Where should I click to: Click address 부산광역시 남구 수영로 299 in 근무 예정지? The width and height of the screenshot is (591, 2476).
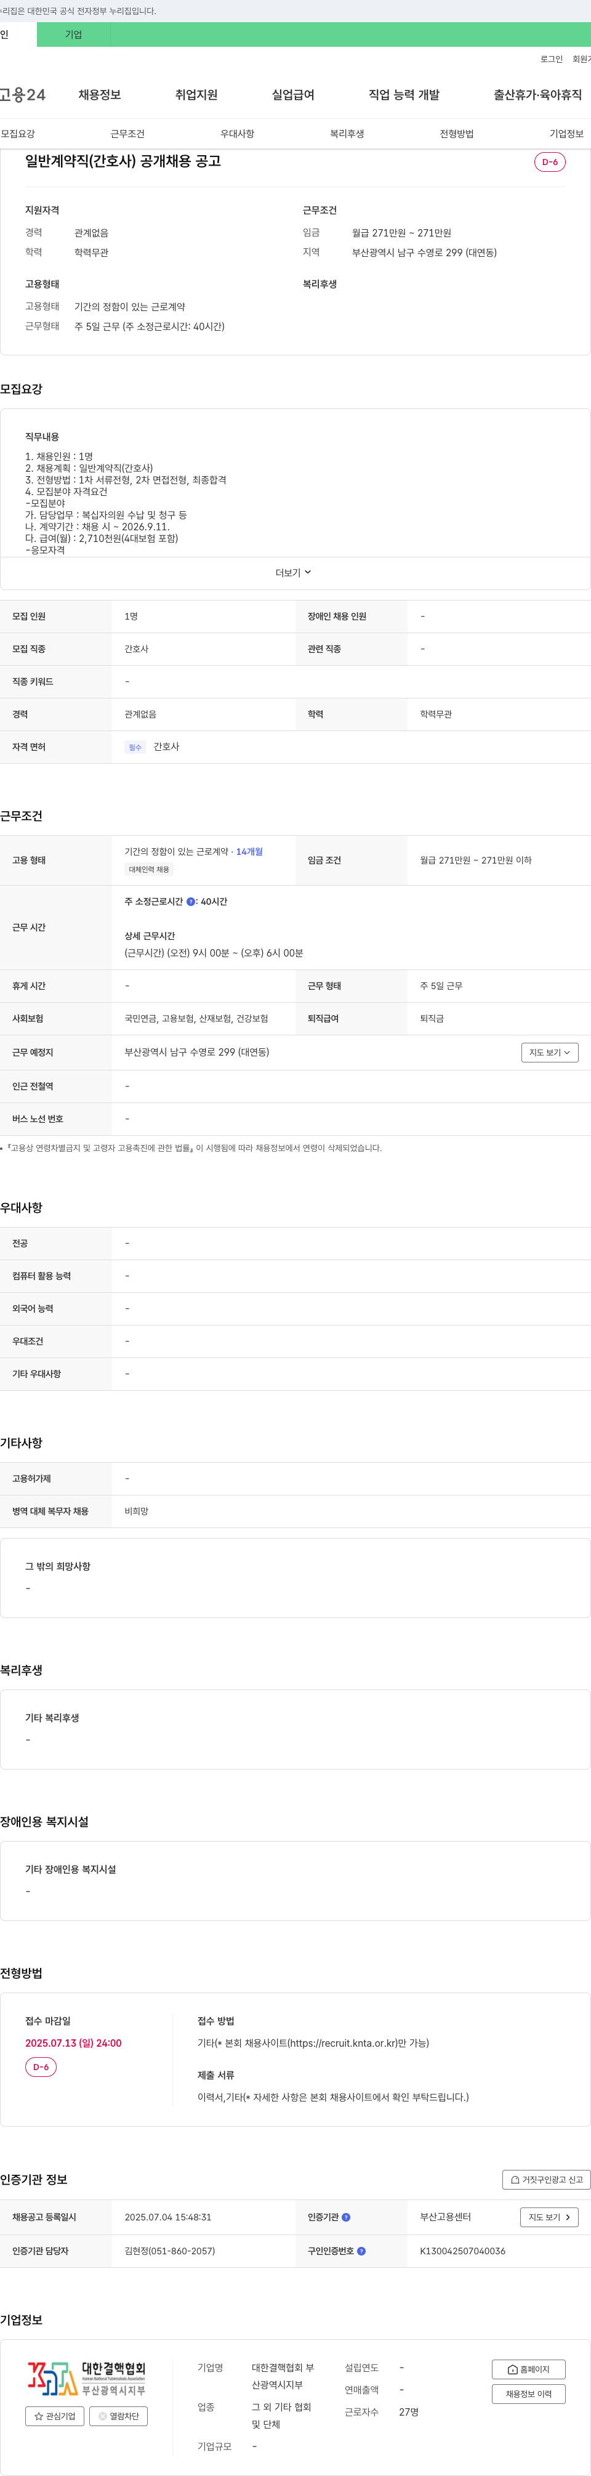click(196, 1053)
